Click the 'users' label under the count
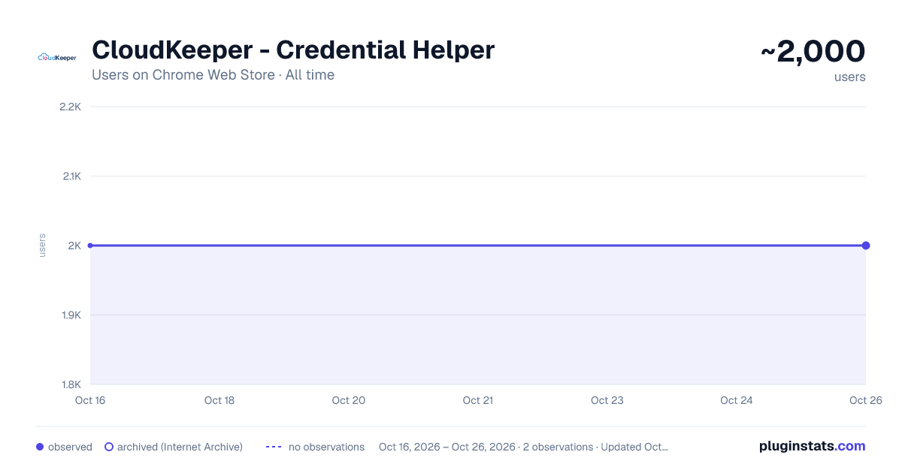The image size is (902, 473). click(850, 77)
